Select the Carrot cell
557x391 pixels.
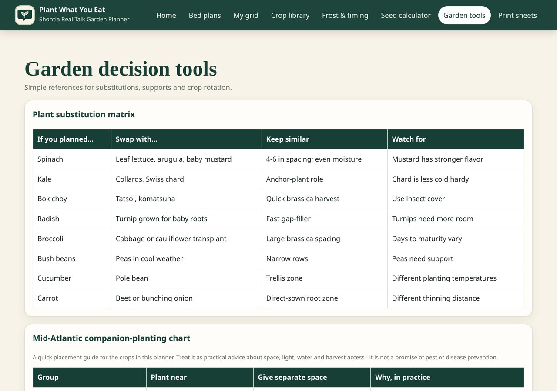pyautogui.click(x=72, y=298)
